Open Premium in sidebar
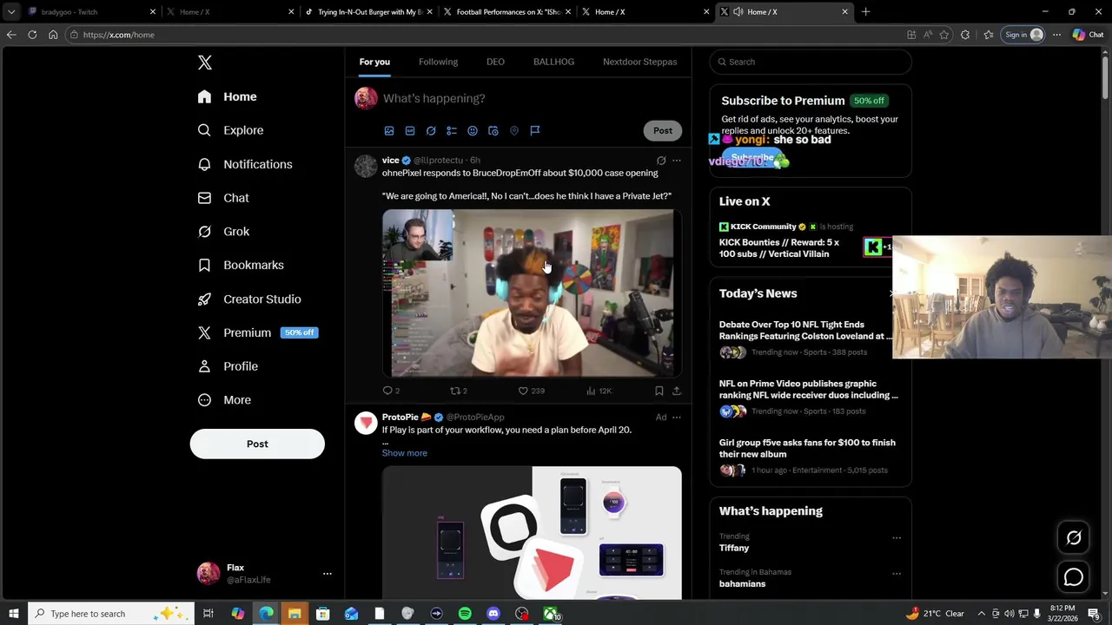 point(257,332)
